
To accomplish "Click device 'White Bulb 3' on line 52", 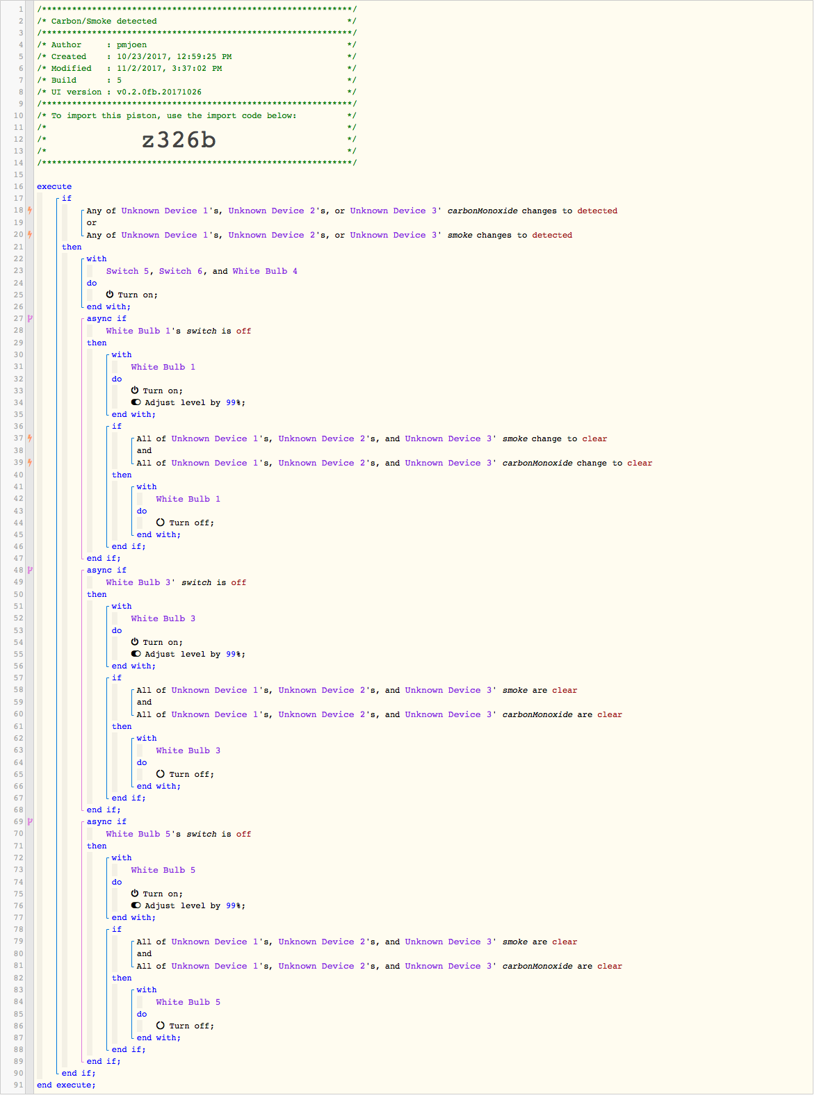I will click(163, 618).
